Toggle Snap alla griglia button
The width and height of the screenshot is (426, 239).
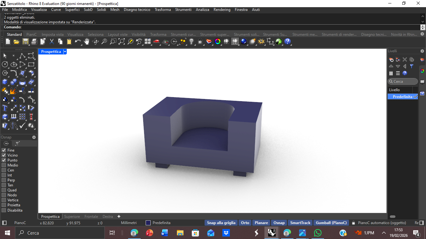click(x=221, y=223)
